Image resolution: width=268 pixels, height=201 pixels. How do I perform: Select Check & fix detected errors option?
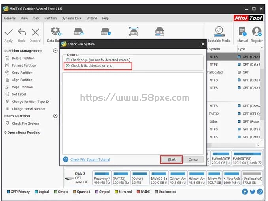[68, 65]
